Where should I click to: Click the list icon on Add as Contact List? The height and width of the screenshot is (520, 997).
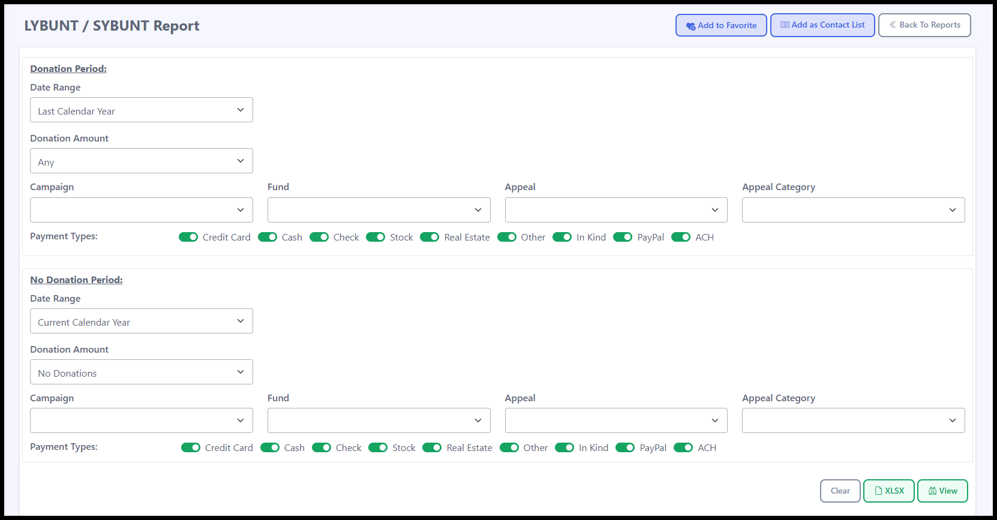click(x=785, y=25)
